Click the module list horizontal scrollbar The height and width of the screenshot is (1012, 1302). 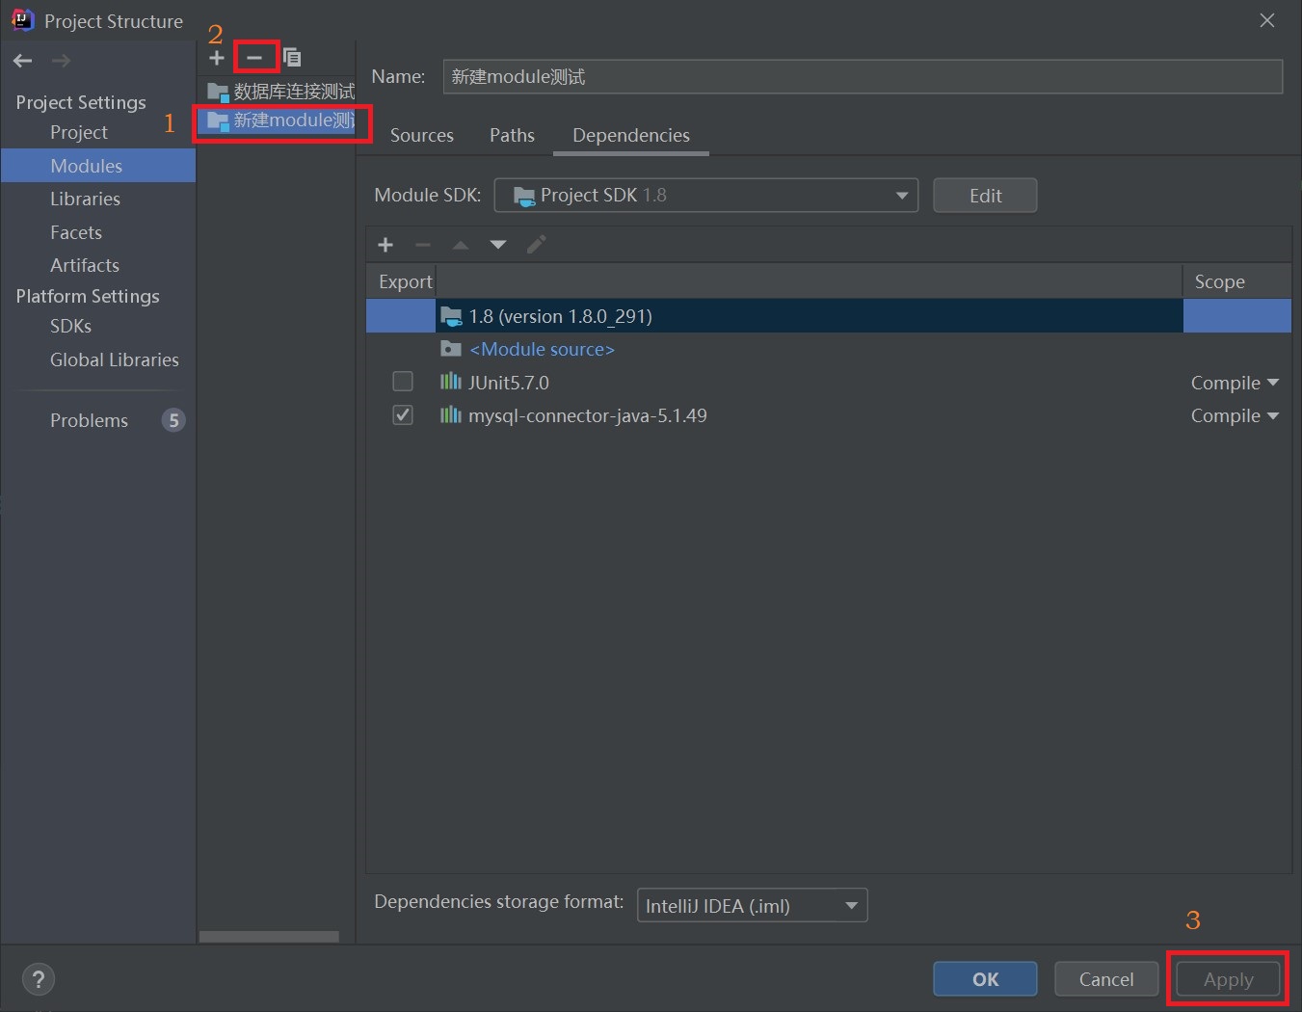pos(269,937)
